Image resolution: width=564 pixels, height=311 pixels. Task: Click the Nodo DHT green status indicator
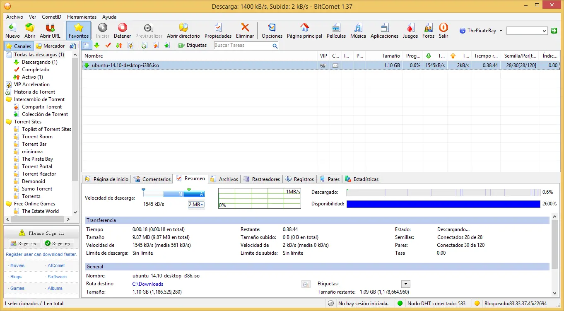pyautogui.click(x=400, y=303)
